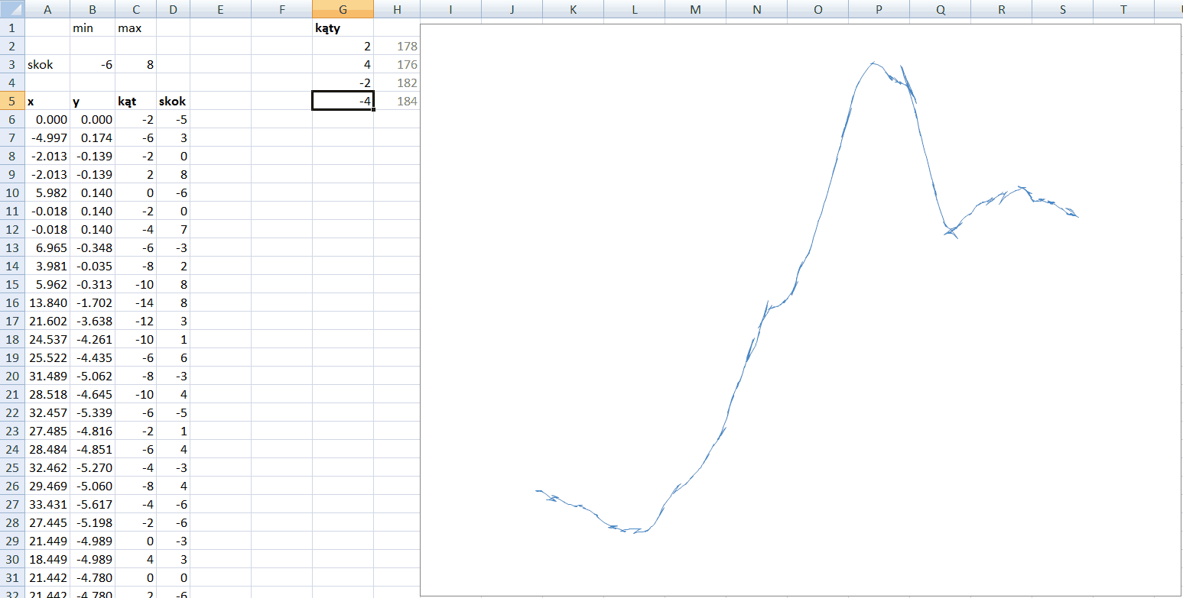Click the 'kąt' header cell in C5
This screenshot has width=1183, height=598.
[135, 101]
